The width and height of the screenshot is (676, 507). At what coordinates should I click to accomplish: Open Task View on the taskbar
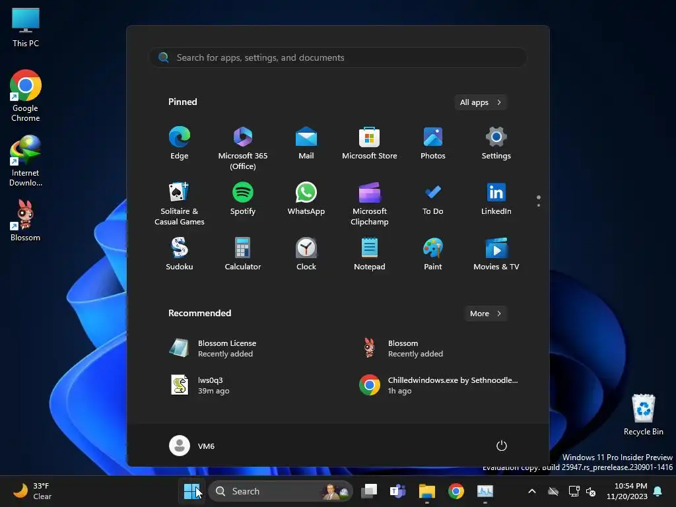click(x=369, y=491)
